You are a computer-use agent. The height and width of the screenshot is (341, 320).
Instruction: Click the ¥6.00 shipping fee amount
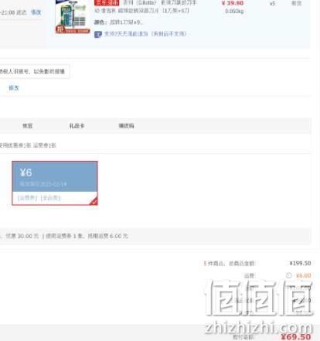303,275
